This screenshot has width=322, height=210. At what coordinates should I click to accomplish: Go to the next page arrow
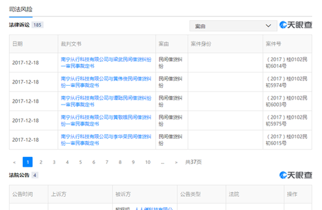coord(176,162)
